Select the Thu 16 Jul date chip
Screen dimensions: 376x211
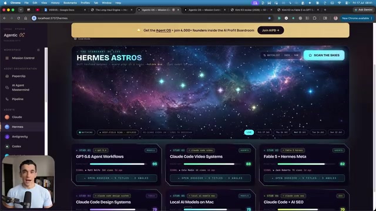(x=282, y=132)
